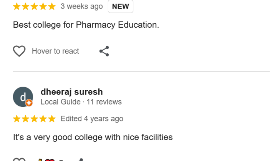Share the Pharmacy Education review
Image resolution: width=270 pixels, height=161 pixels.
(x=104, y=51)
